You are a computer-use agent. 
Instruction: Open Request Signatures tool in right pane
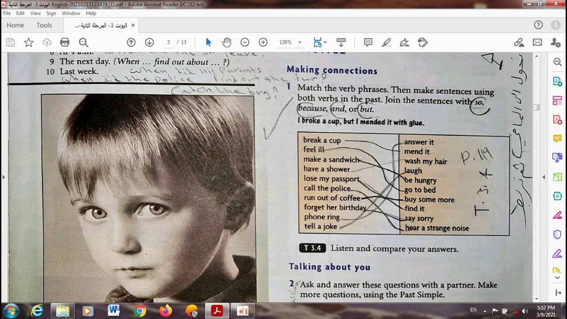pos(557,254)
